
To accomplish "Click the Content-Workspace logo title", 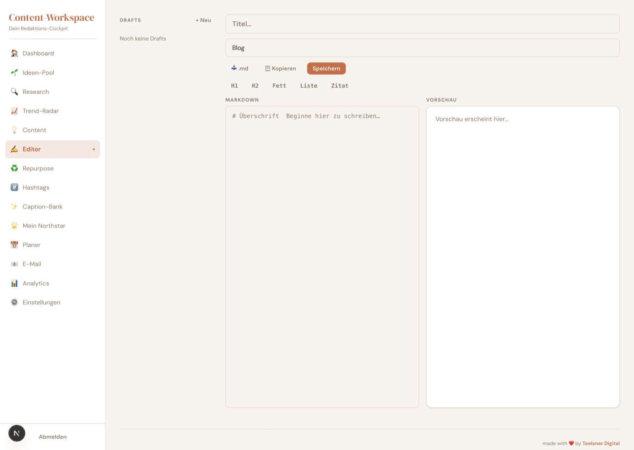I will point(52,18).
